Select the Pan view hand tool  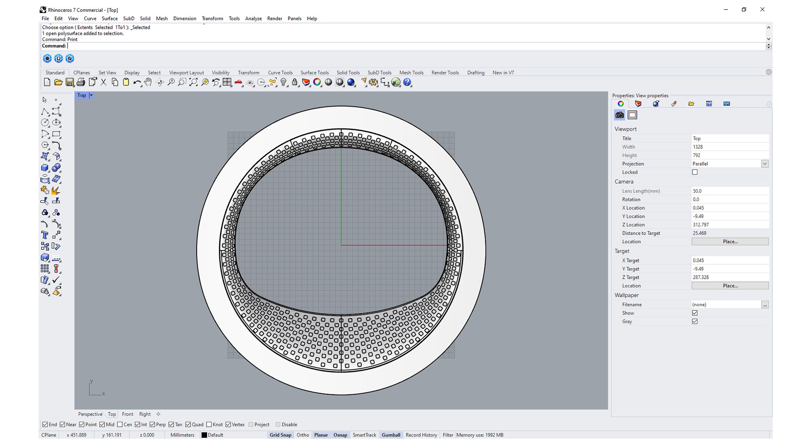point(148,82)
